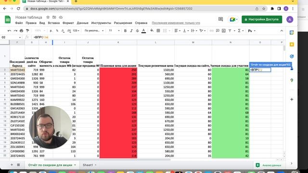Image resolution: width=308 pixels, height=173 pixels.
Task: Click the Create filter icon
Action: (x=230, y=31)
